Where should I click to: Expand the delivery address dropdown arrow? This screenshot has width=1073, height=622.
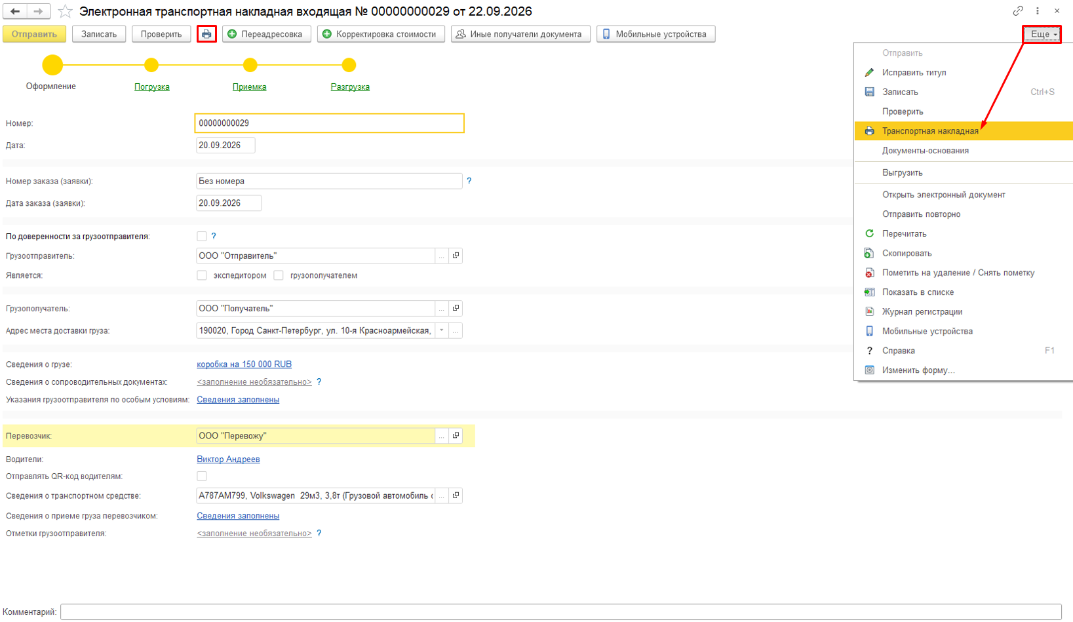(442, 331)
